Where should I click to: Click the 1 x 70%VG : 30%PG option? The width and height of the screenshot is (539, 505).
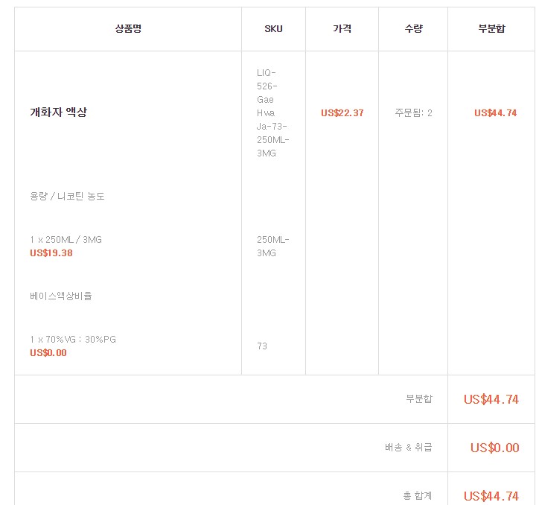[73, 340]
